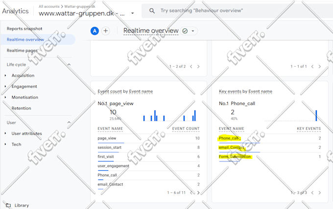This screenshot has height=209, width=333.
Task: Go to next page of Event count table
Action: (x=198, y=193)
